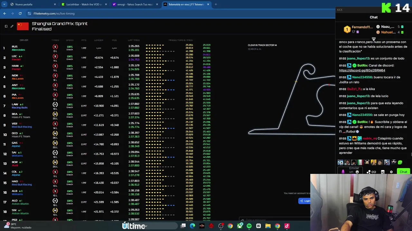Click medium tyre icon for BEA
This screenshot has height=231, width=412.
pyautogui.click(x=55, y=115)
